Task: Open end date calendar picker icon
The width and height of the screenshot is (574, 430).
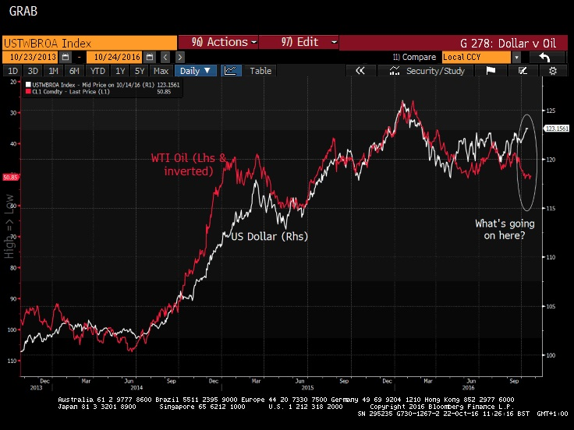Action: (151, 57)
